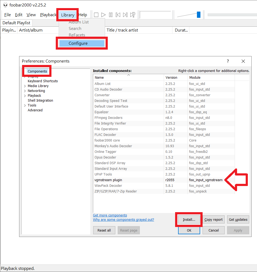Click the question mark help icon in Preferences
257x272 pixels.
(x=228, y=61)
